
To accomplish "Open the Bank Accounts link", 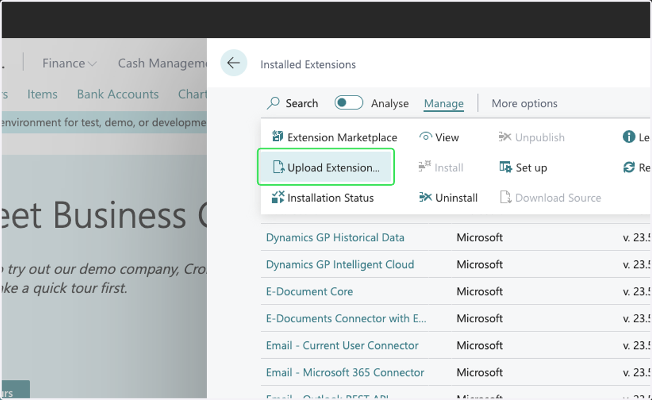I will point(118,94).
